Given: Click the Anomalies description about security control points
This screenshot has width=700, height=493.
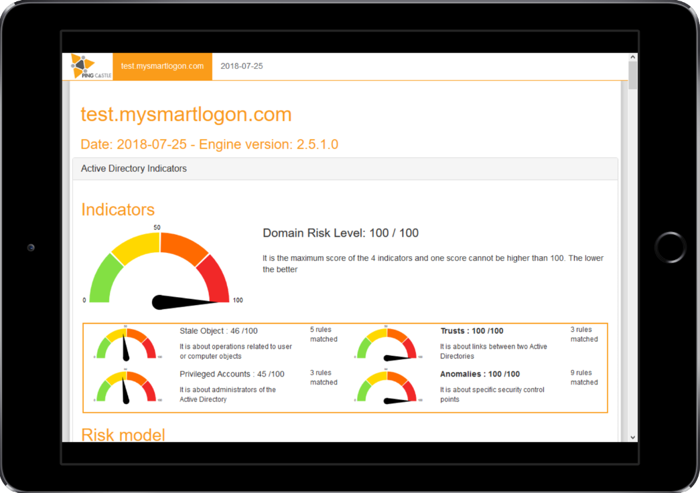Looking at the screenshot, I should [x=492, y=395].
